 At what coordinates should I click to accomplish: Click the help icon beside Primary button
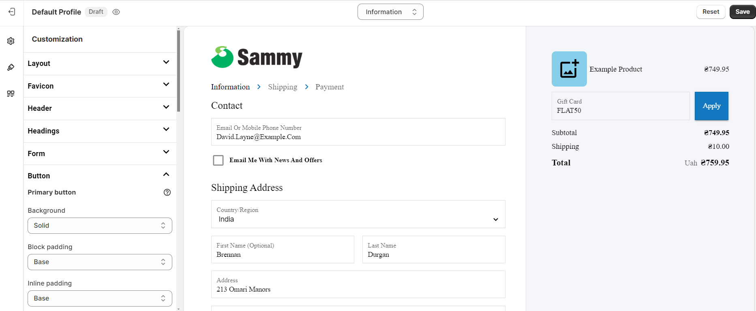(167, 193)
